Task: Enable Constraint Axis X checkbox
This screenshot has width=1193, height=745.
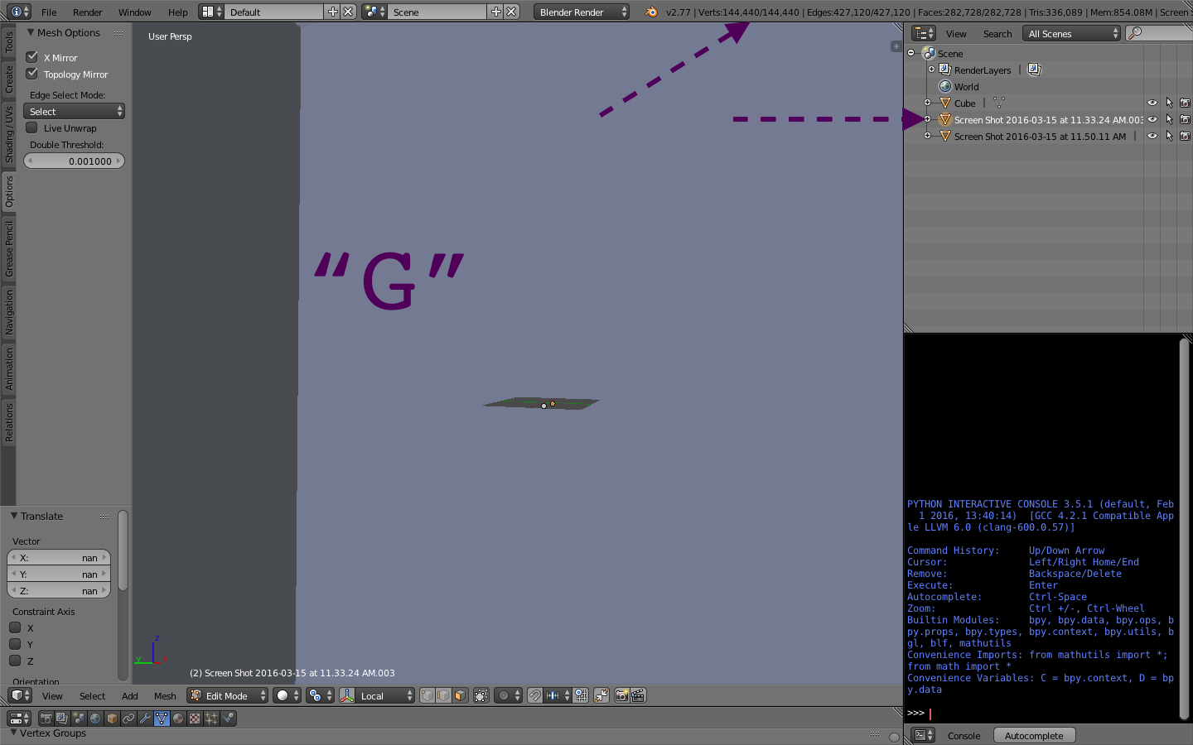Action: pos(15,627)
